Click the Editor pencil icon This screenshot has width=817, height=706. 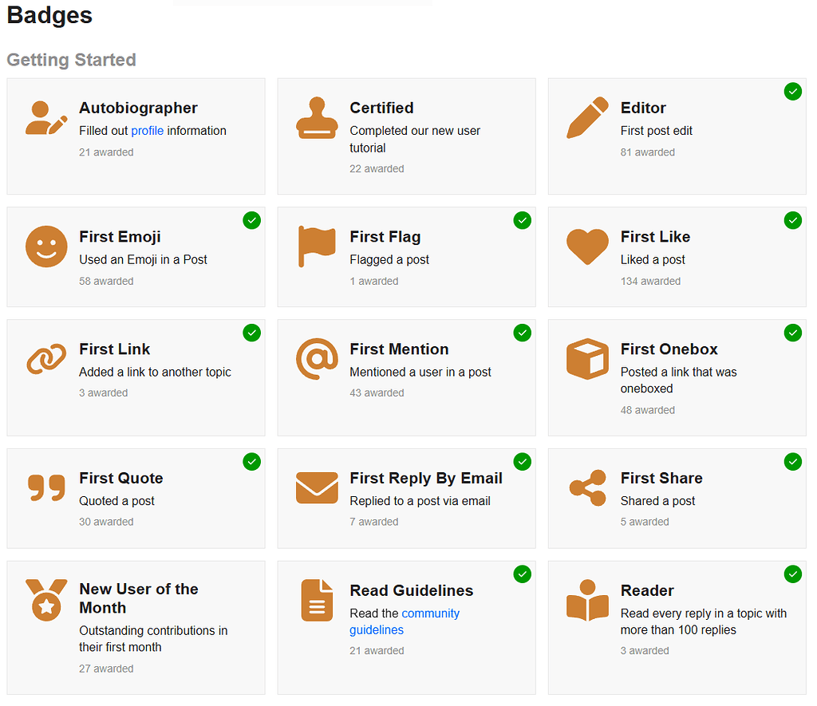[x=587, y=117]
